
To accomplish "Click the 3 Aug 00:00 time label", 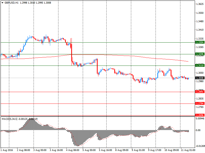I will (40, 150).
